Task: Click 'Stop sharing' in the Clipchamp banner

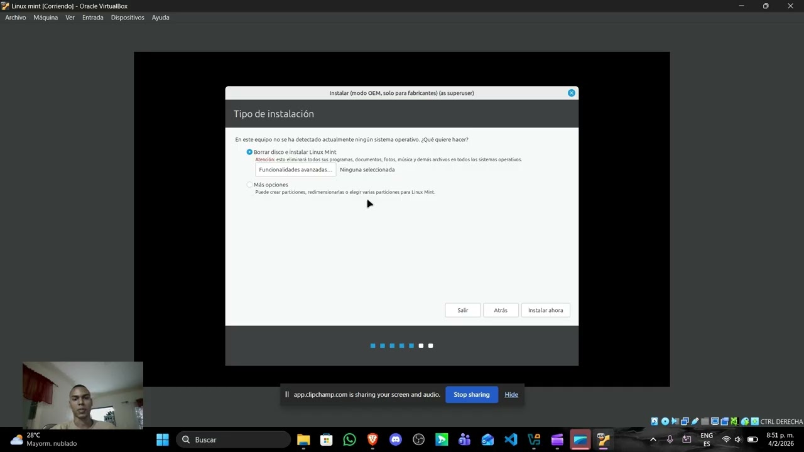Action: [x=472, y=394]
